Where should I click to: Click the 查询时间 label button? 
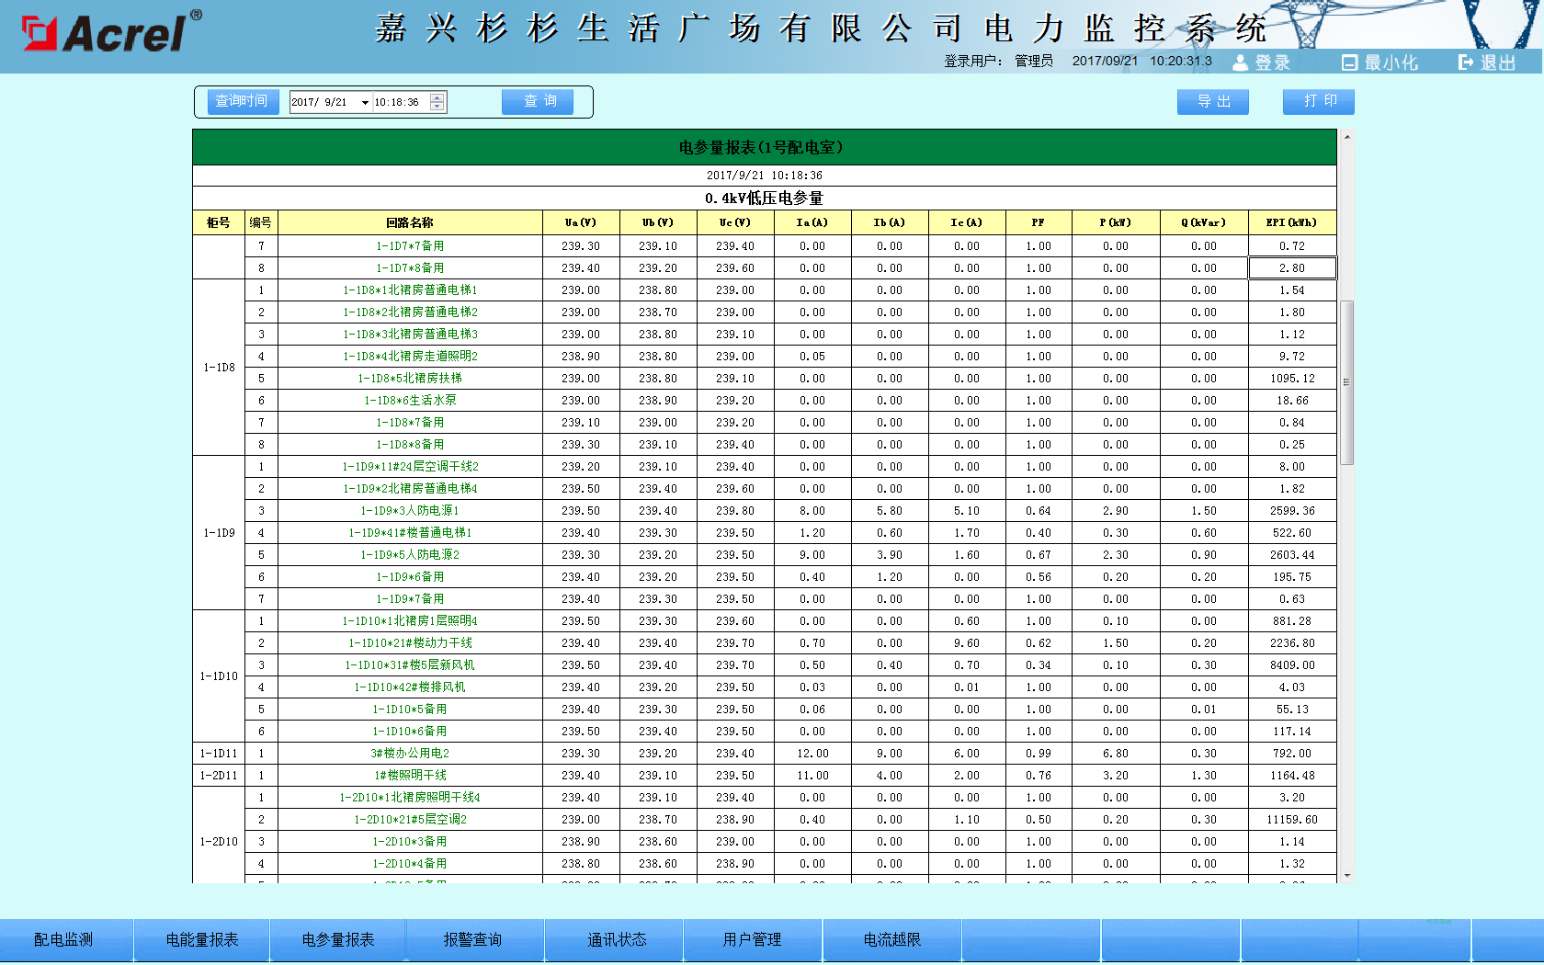(x=241, y=102)
